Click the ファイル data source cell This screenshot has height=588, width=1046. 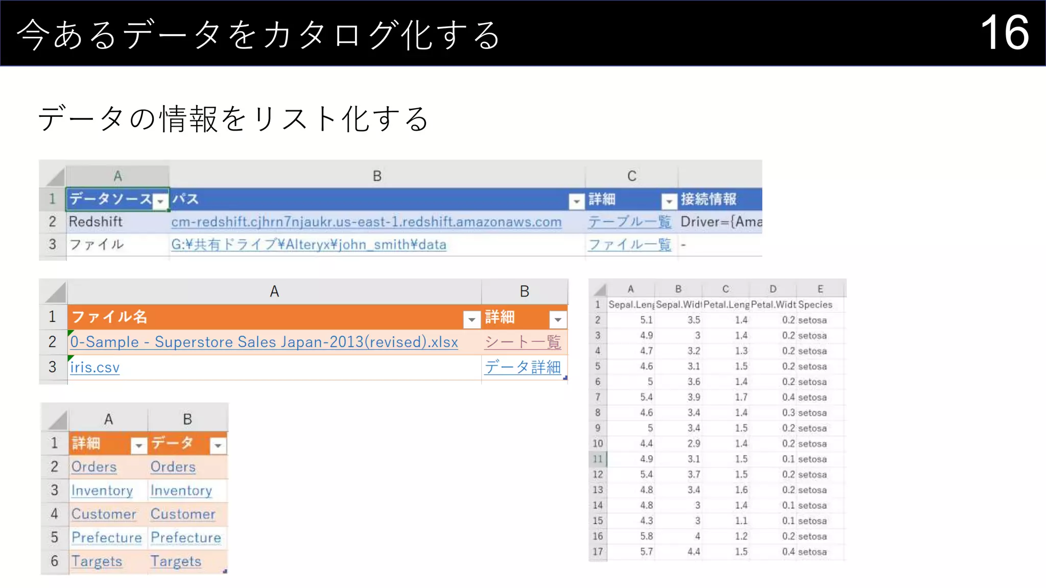[117, 244]
